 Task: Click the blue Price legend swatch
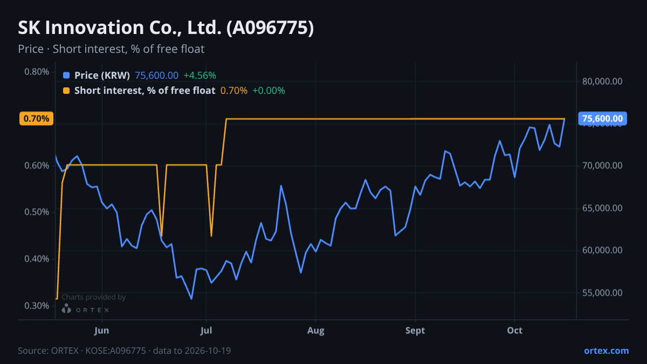[x=66, y=75]
